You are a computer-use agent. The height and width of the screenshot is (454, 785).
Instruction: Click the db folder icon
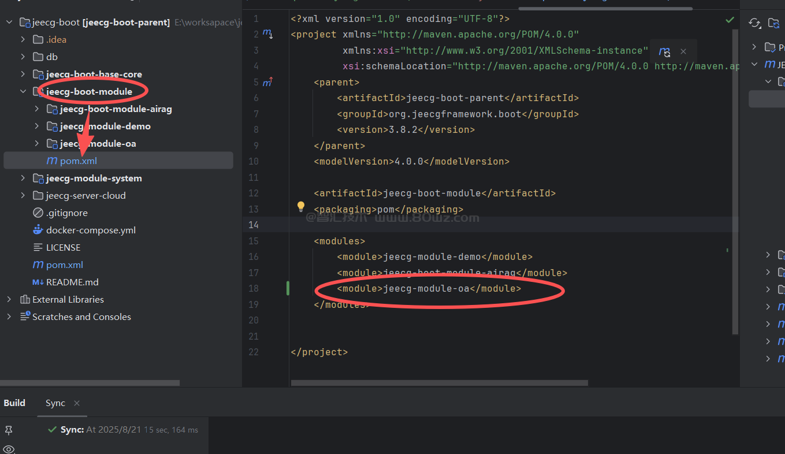[x=38, y=57]
